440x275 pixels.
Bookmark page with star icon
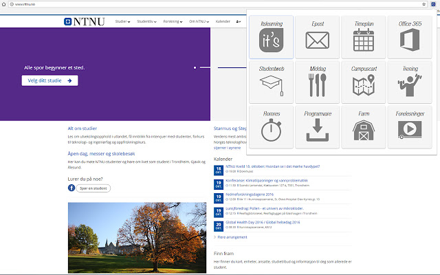coord(424,4)
